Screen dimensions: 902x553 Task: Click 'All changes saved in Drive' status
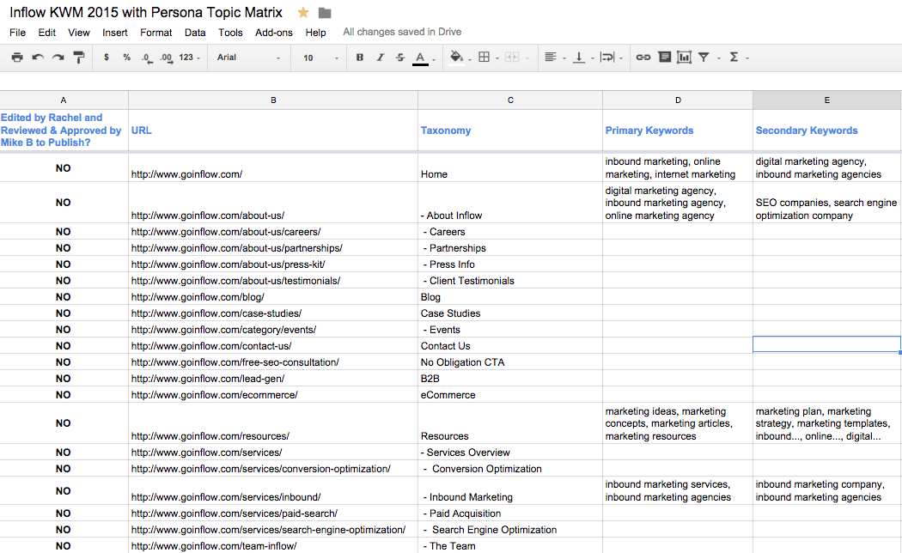point(402,32)
